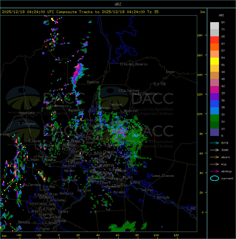
Task: Click the Anchoris place label
Action: pos(66,193)
